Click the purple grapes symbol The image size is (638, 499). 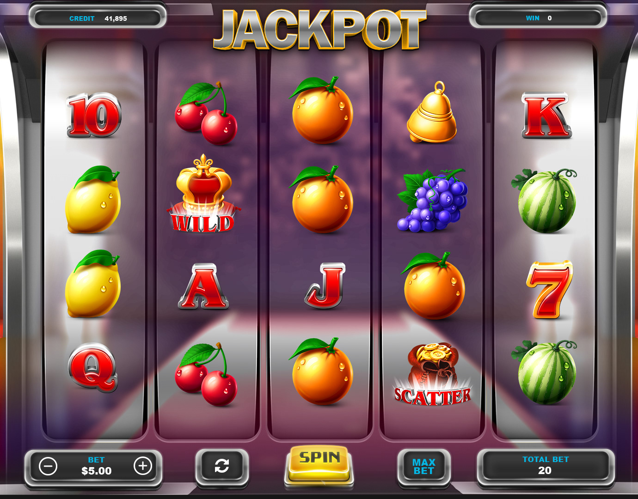[433, 200]
